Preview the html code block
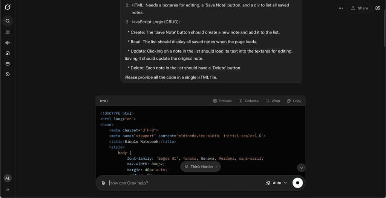386x198 pixels. click(222, 101)
